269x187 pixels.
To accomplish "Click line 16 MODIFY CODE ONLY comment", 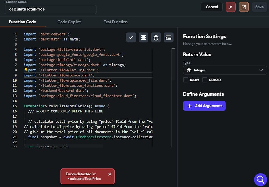I will 65,111.
